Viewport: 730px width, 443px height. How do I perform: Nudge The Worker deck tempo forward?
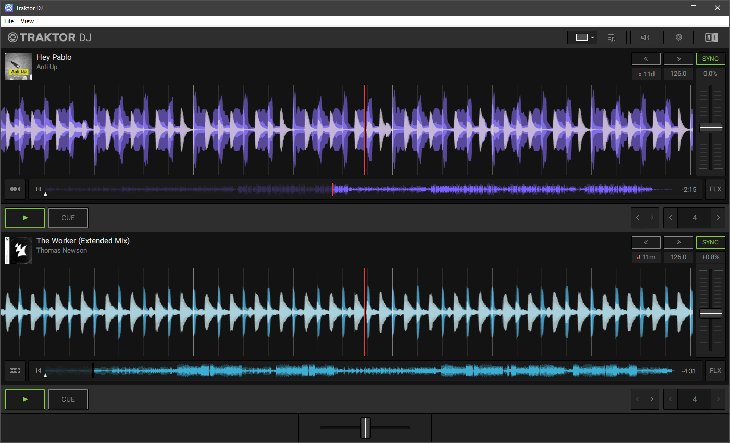pos(678,242)
